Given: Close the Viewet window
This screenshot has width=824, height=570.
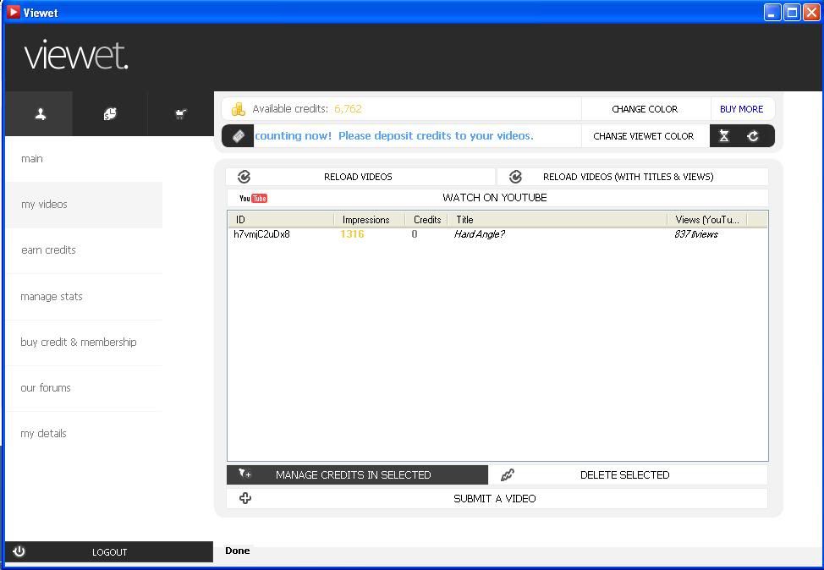Looking at the screenshot, I should coord(810,12).
